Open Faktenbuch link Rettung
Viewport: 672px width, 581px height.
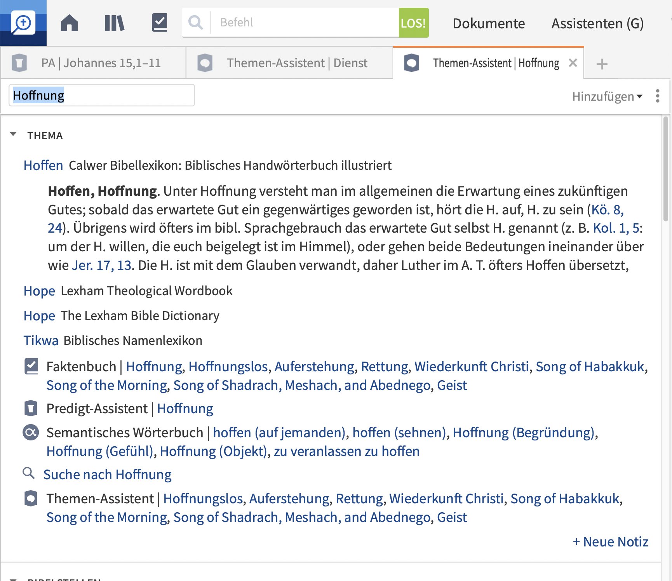385,366
